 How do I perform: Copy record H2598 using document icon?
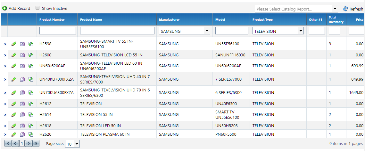coord(22,44)
